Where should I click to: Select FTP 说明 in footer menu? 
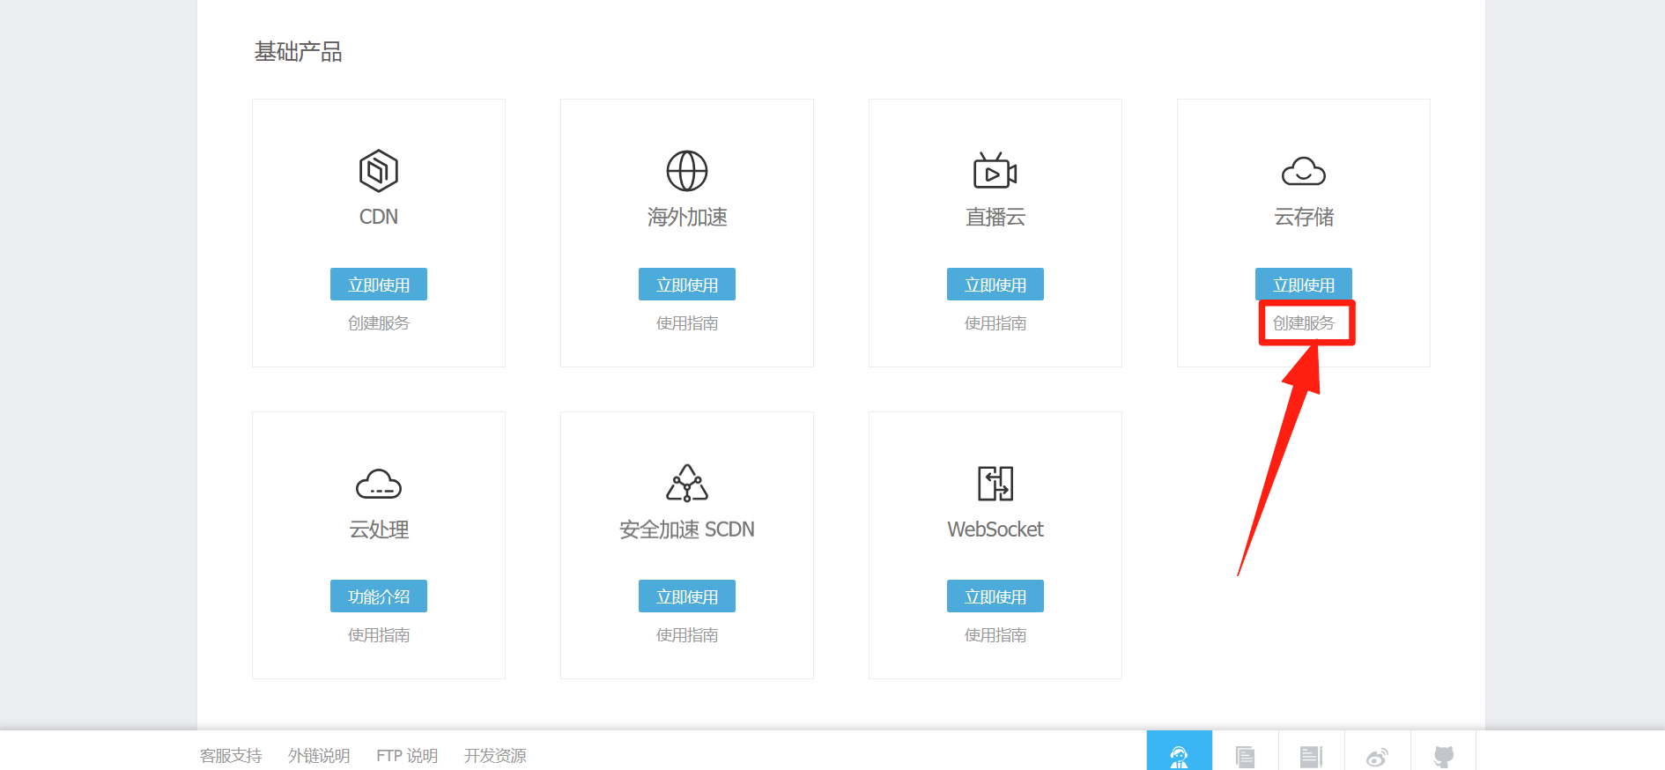407,756
